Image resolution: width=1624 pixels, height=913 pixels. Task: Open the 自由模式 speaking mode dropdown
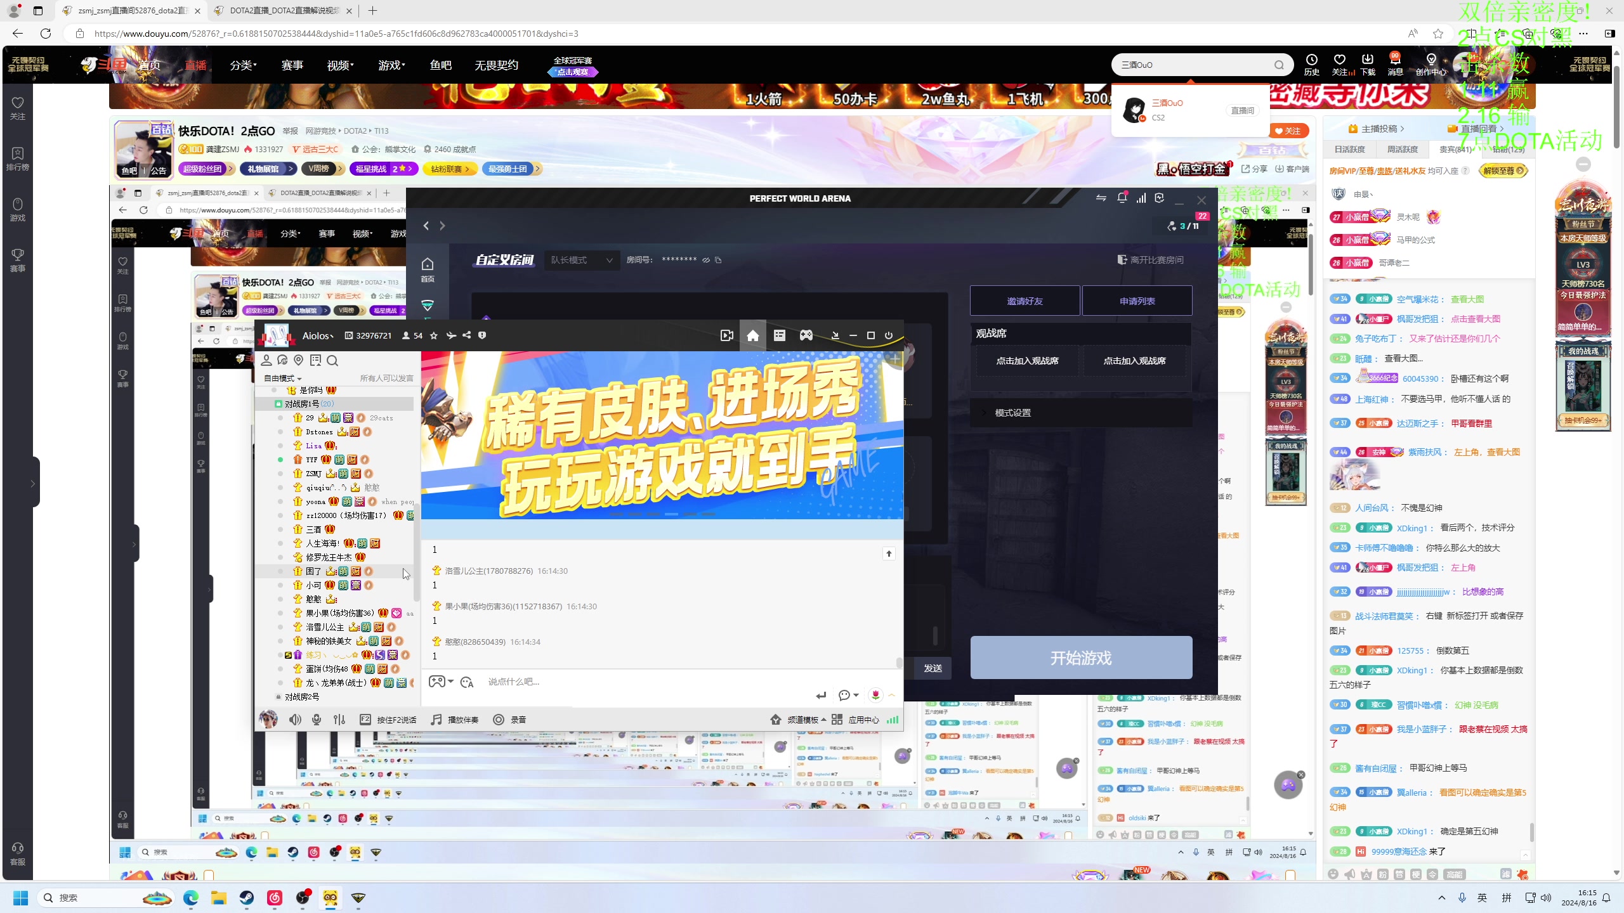pos(282,379)
